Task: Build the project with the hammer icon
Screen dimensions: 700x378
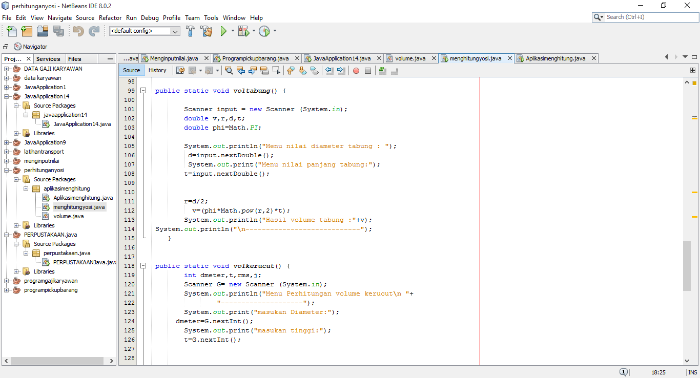Action: [x=190, y=31]
